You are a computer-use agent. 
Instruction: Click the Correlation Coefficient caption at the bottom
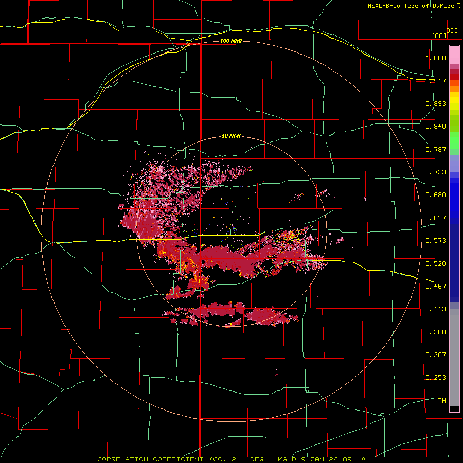coord(231,459)
